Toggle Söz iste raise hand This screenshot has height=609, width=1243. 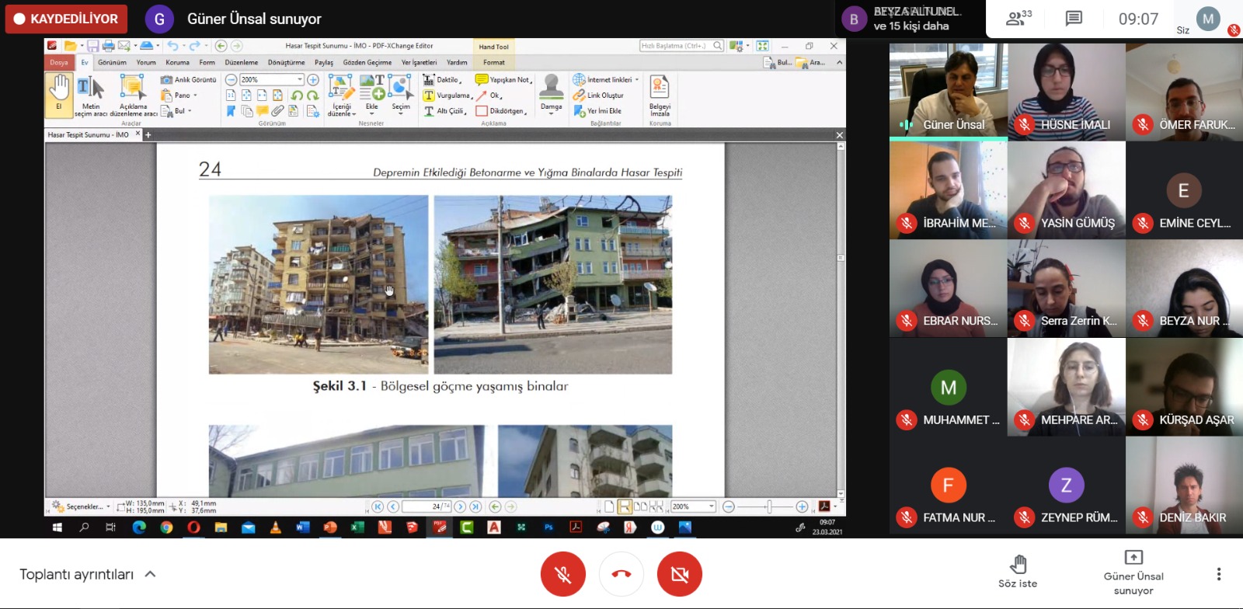(1018, 571)
